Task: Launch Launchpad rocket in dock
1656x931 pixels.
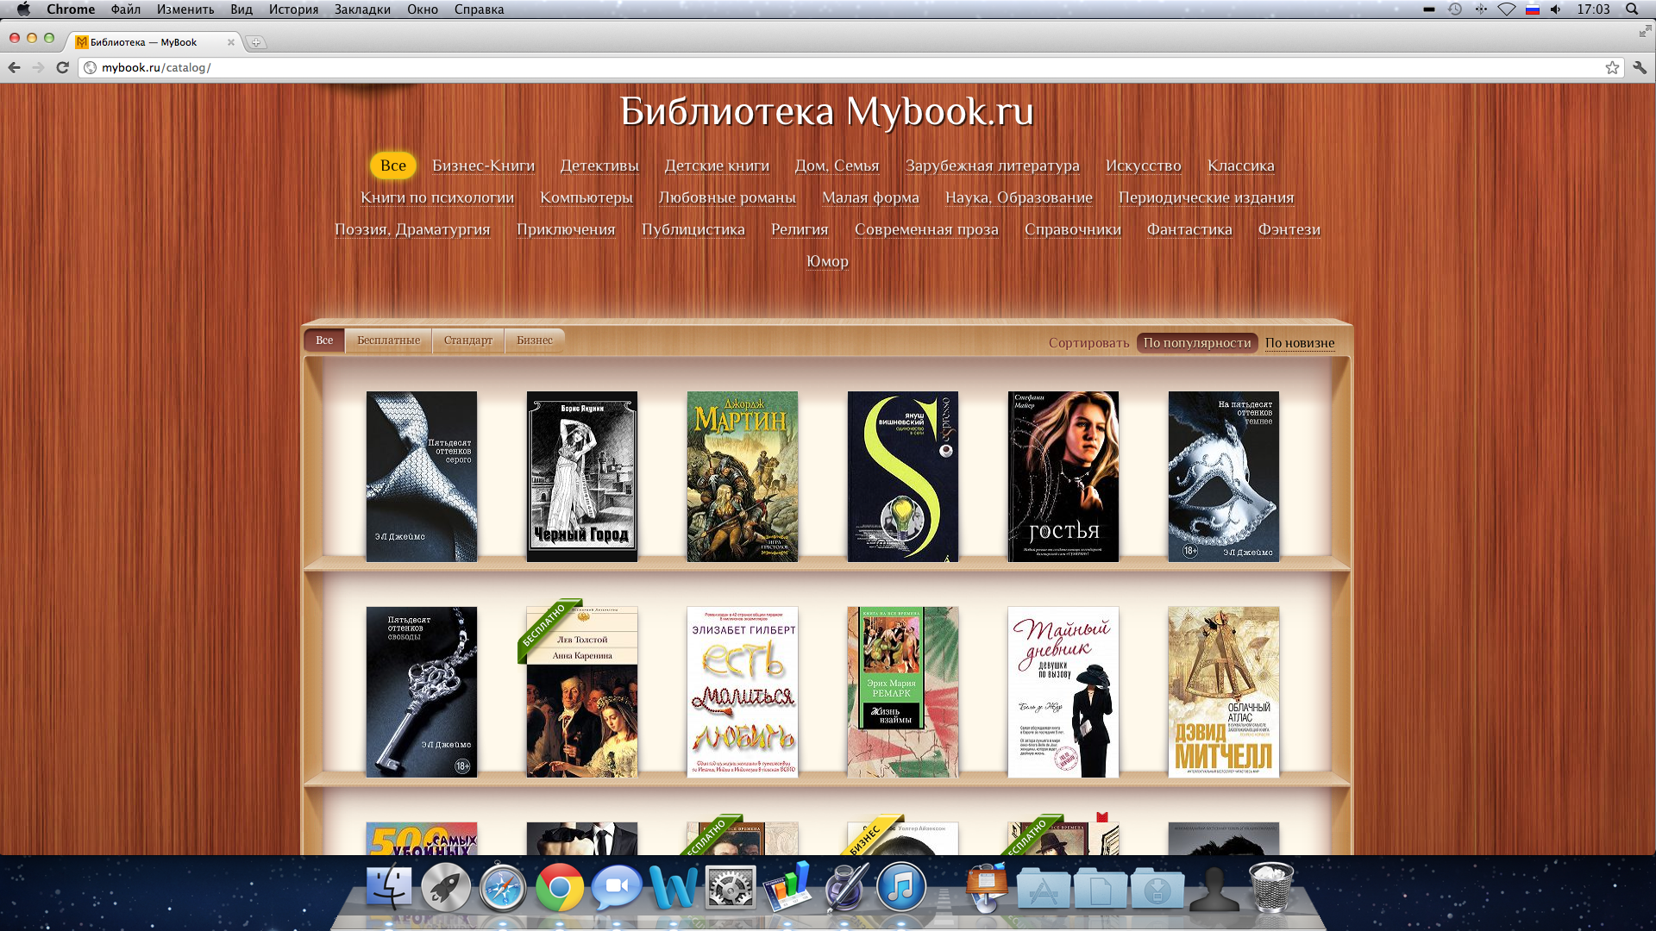Action: [446, 887]
